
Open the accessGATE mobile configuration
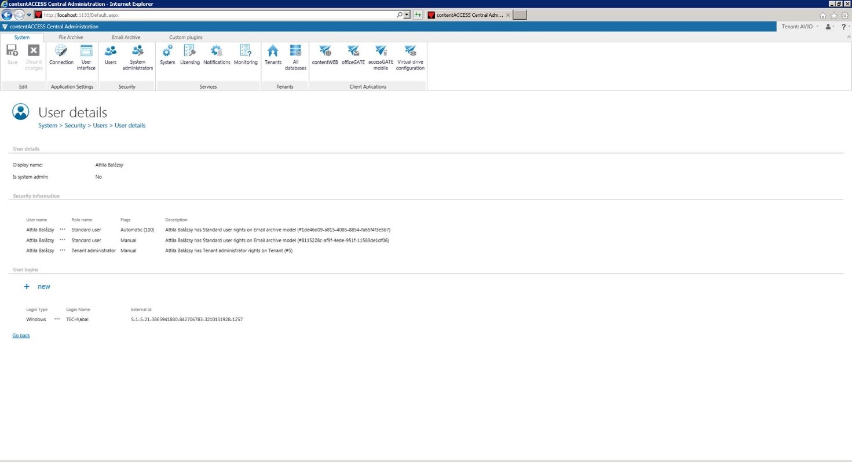click(x=381, y=55)
